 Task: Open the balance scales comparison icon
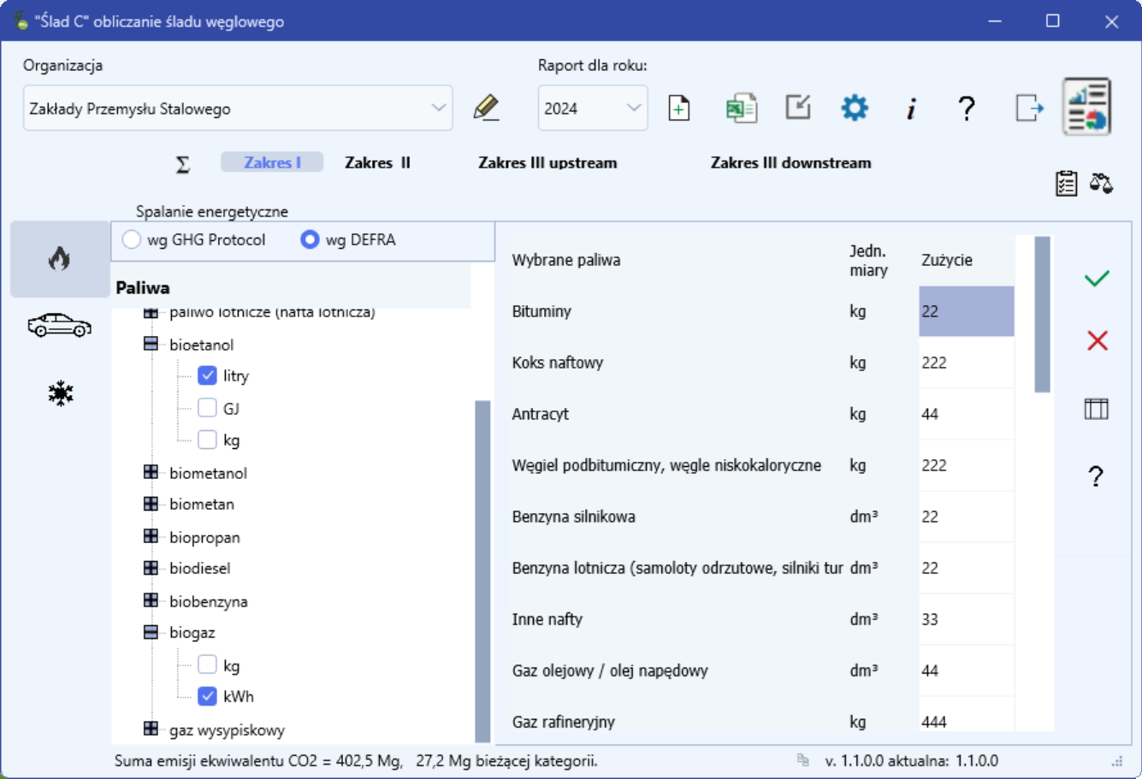[x=1101, y=183]
